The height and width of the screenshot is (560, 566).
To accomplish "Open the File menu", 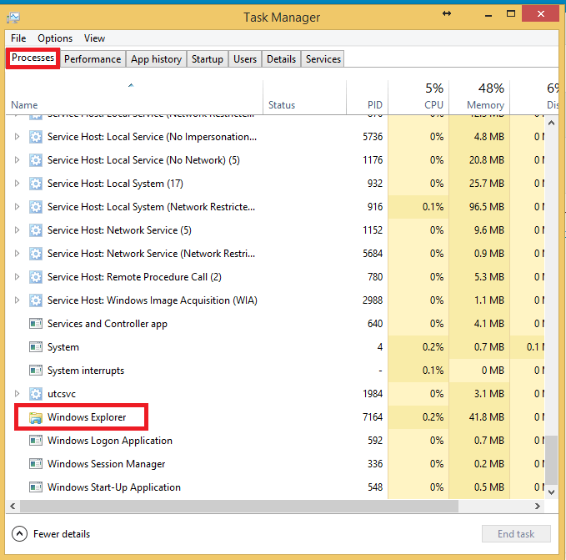I will click(18, 38).
